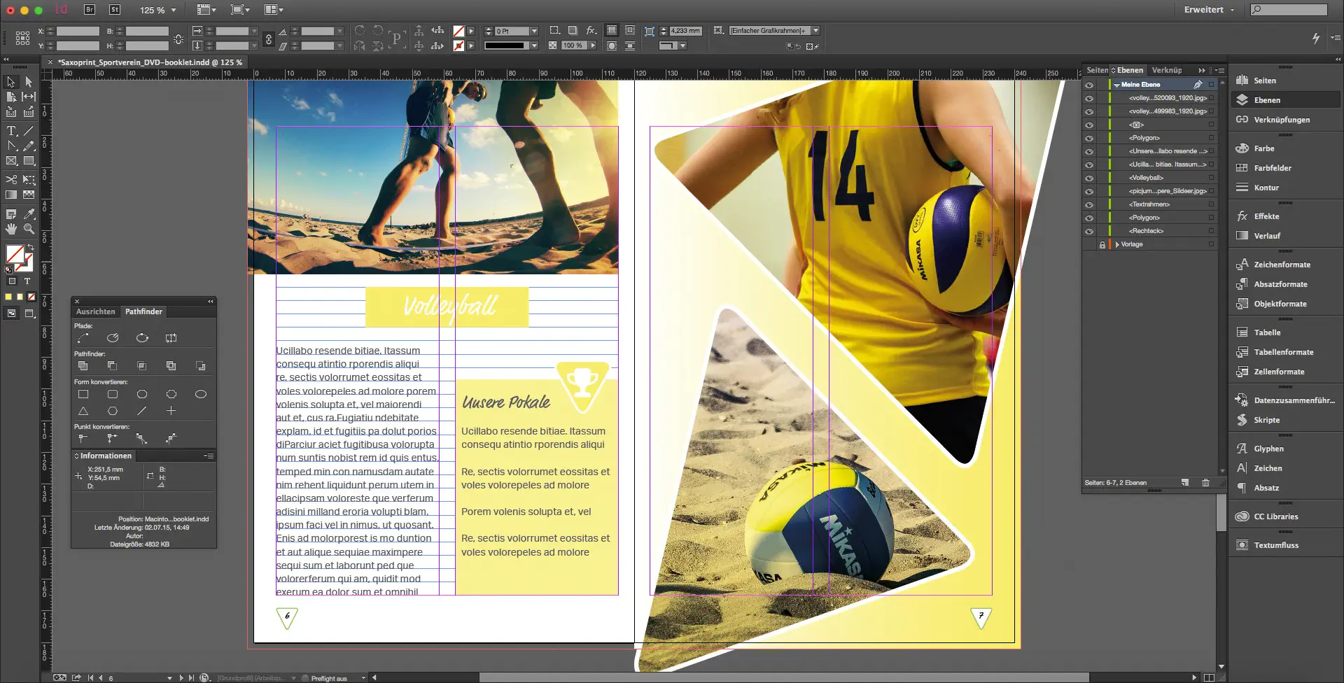Choose the Hand tool

[11, 229]
